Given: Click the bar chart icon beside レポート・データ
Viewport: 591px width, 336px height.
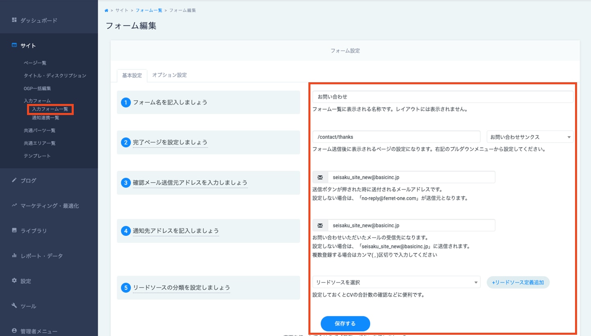Looking at the screenshot, I should (14, 256).
